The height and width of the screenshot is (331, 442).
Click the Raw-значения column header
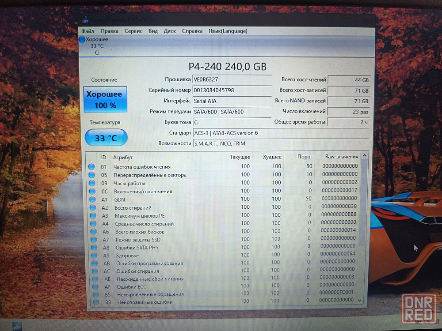pyautogui.click(x=341, y=157)
